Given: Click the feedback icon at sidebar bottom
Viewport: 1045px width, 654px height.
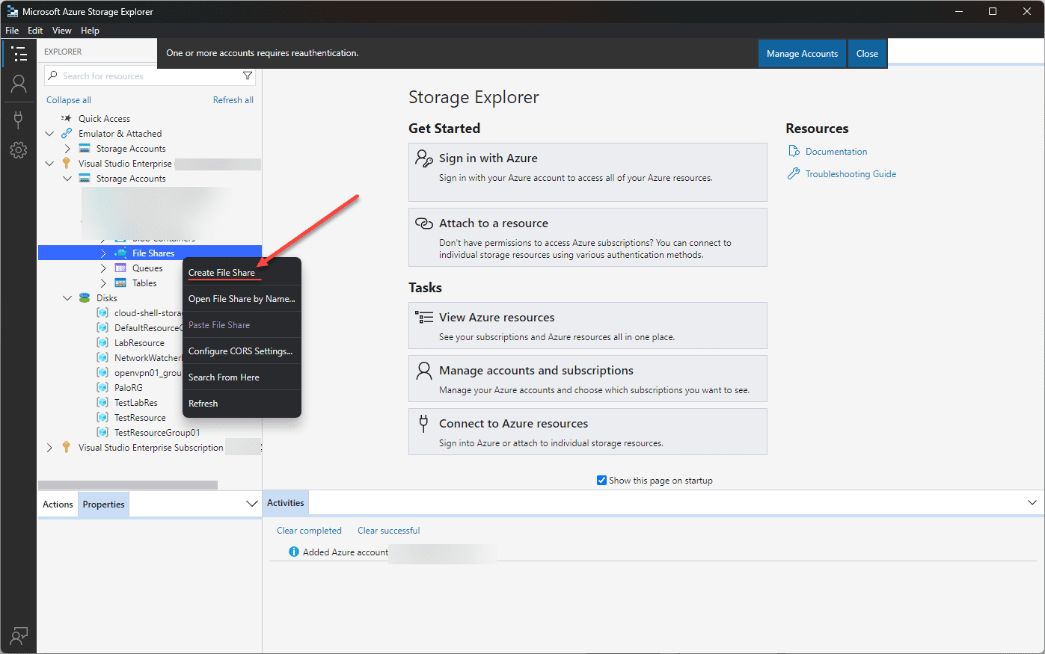Looking at the screenshot, I should (19, 635).
